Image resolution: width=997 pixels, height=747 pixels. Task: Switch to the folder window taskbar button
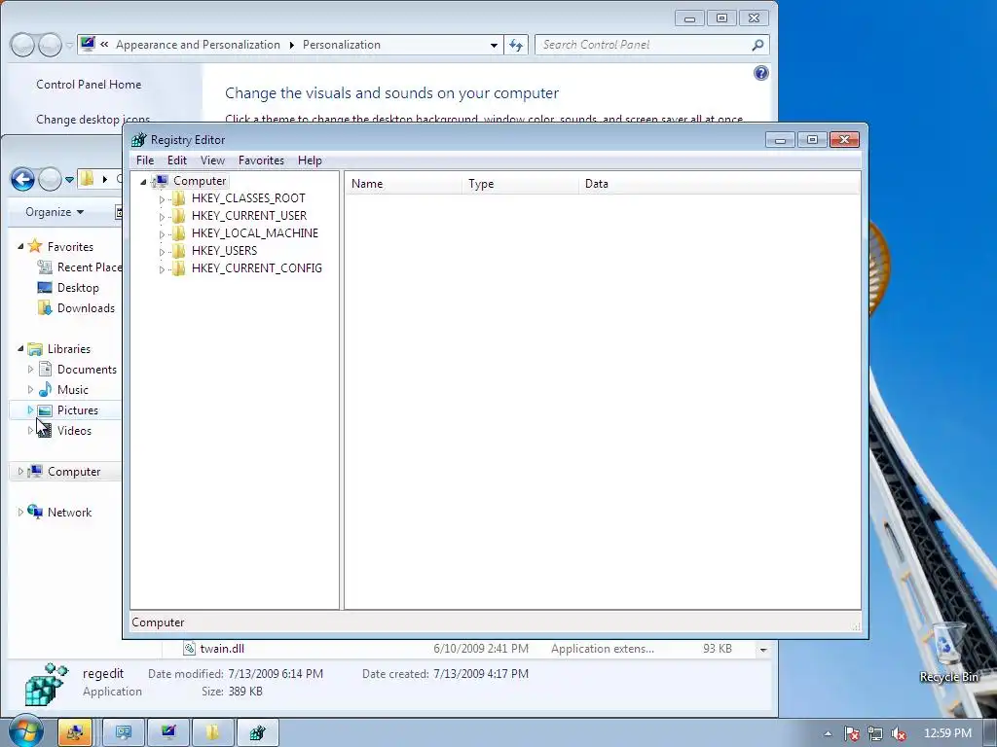[212, 732]
